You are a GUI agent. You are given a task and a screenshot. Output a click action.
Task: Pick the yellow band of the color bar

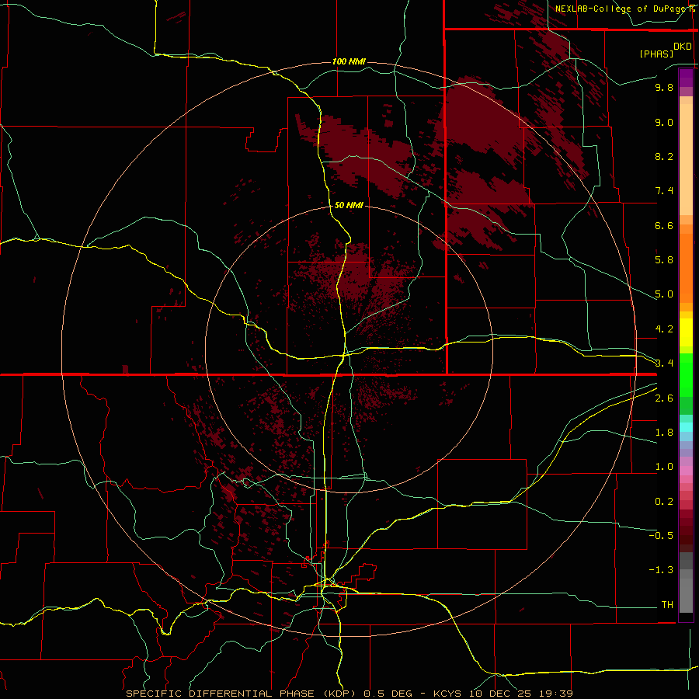click(686, 332)
